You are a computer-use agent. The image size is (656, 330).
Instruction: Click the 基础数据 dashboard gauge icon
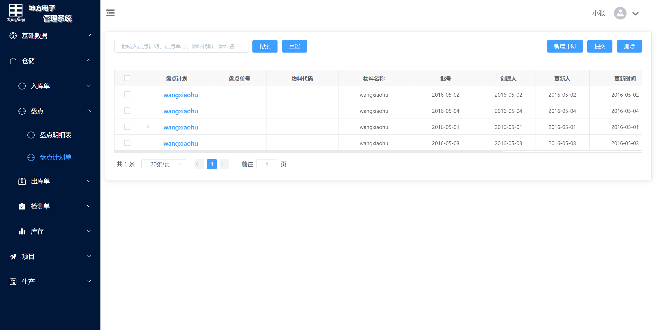tap(13, 36)
